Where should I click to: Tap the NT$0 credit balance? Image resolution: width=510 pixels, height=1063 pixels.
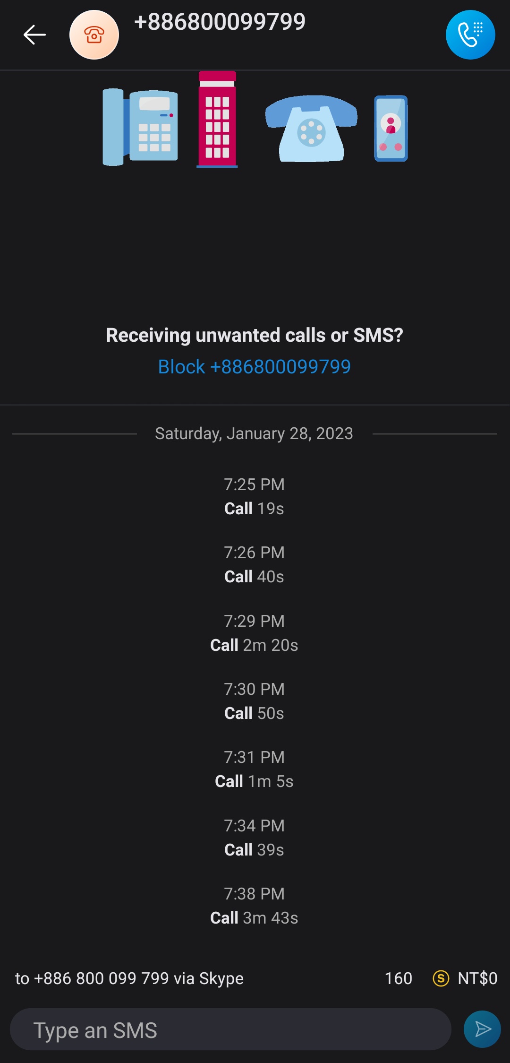pyautogui.click(x=477, y=978)
